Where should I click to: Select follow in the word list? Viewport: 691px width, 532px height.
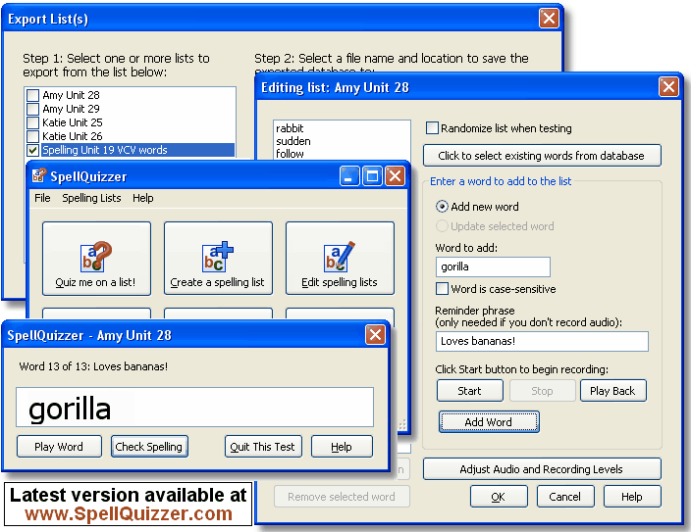pyautogui.click(x=290, y=154)
